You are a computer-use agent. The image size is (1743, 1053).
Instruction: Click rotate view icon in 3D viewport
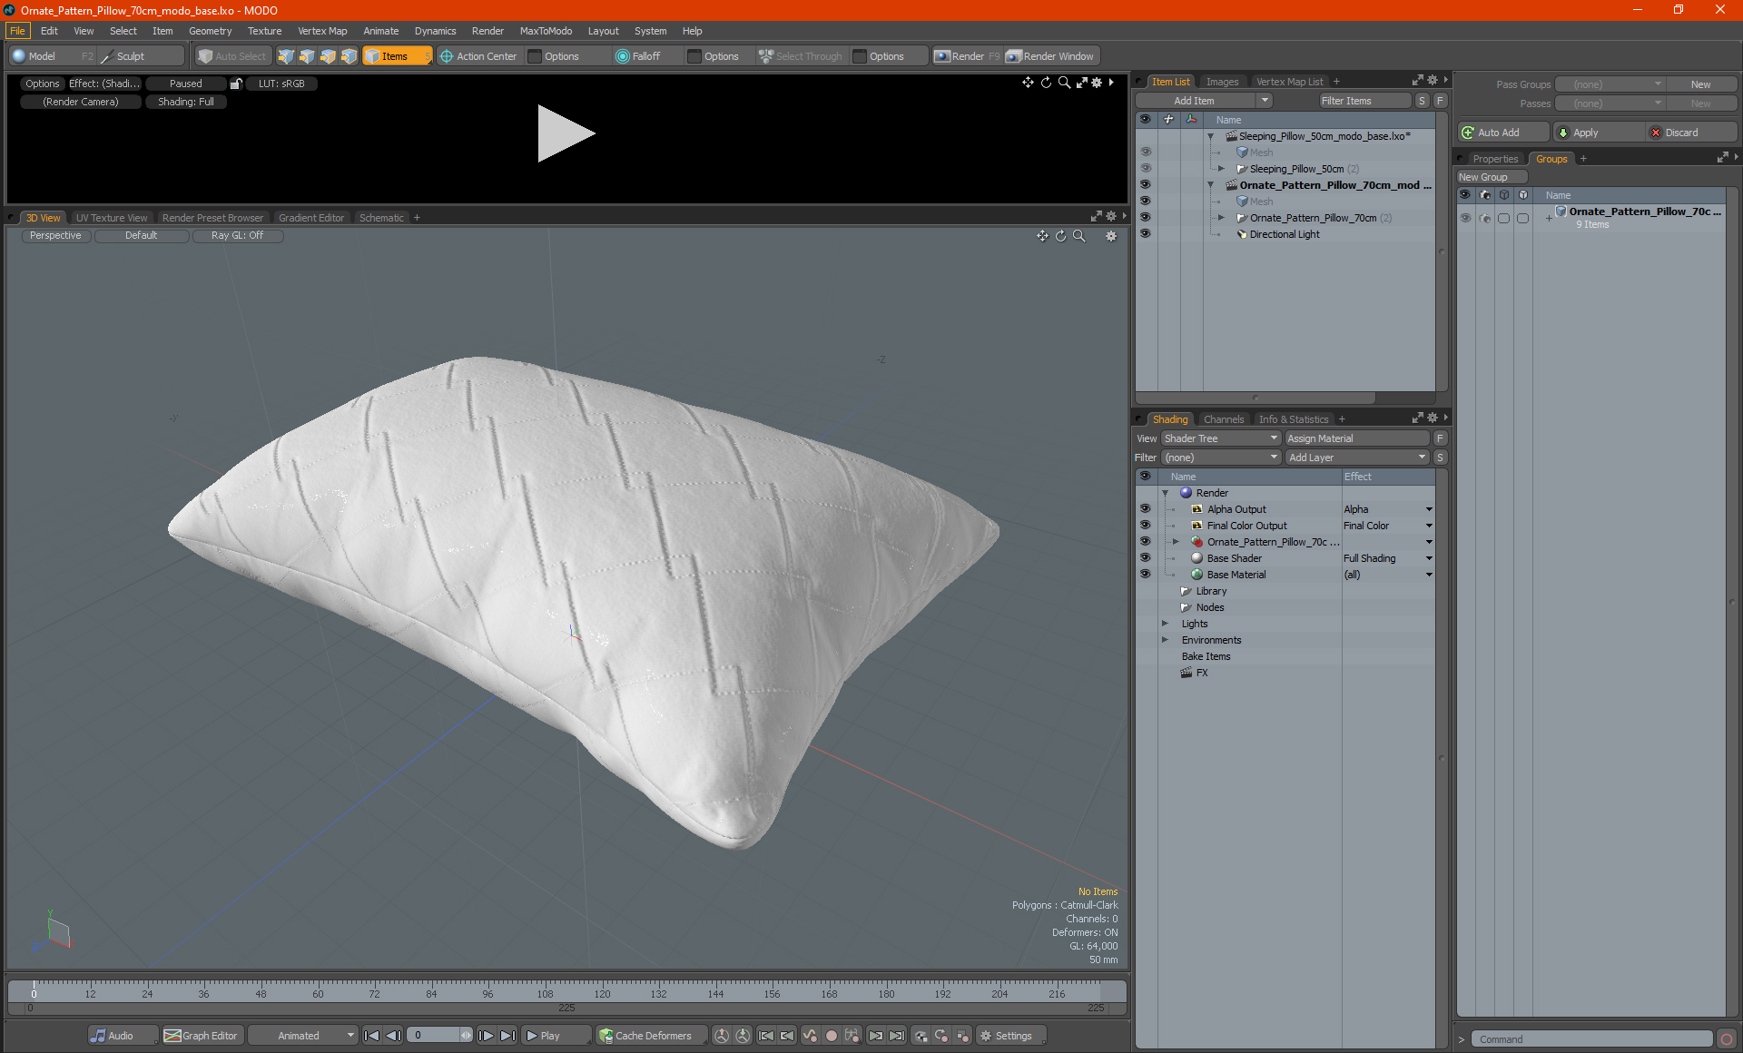[1060, 236]
